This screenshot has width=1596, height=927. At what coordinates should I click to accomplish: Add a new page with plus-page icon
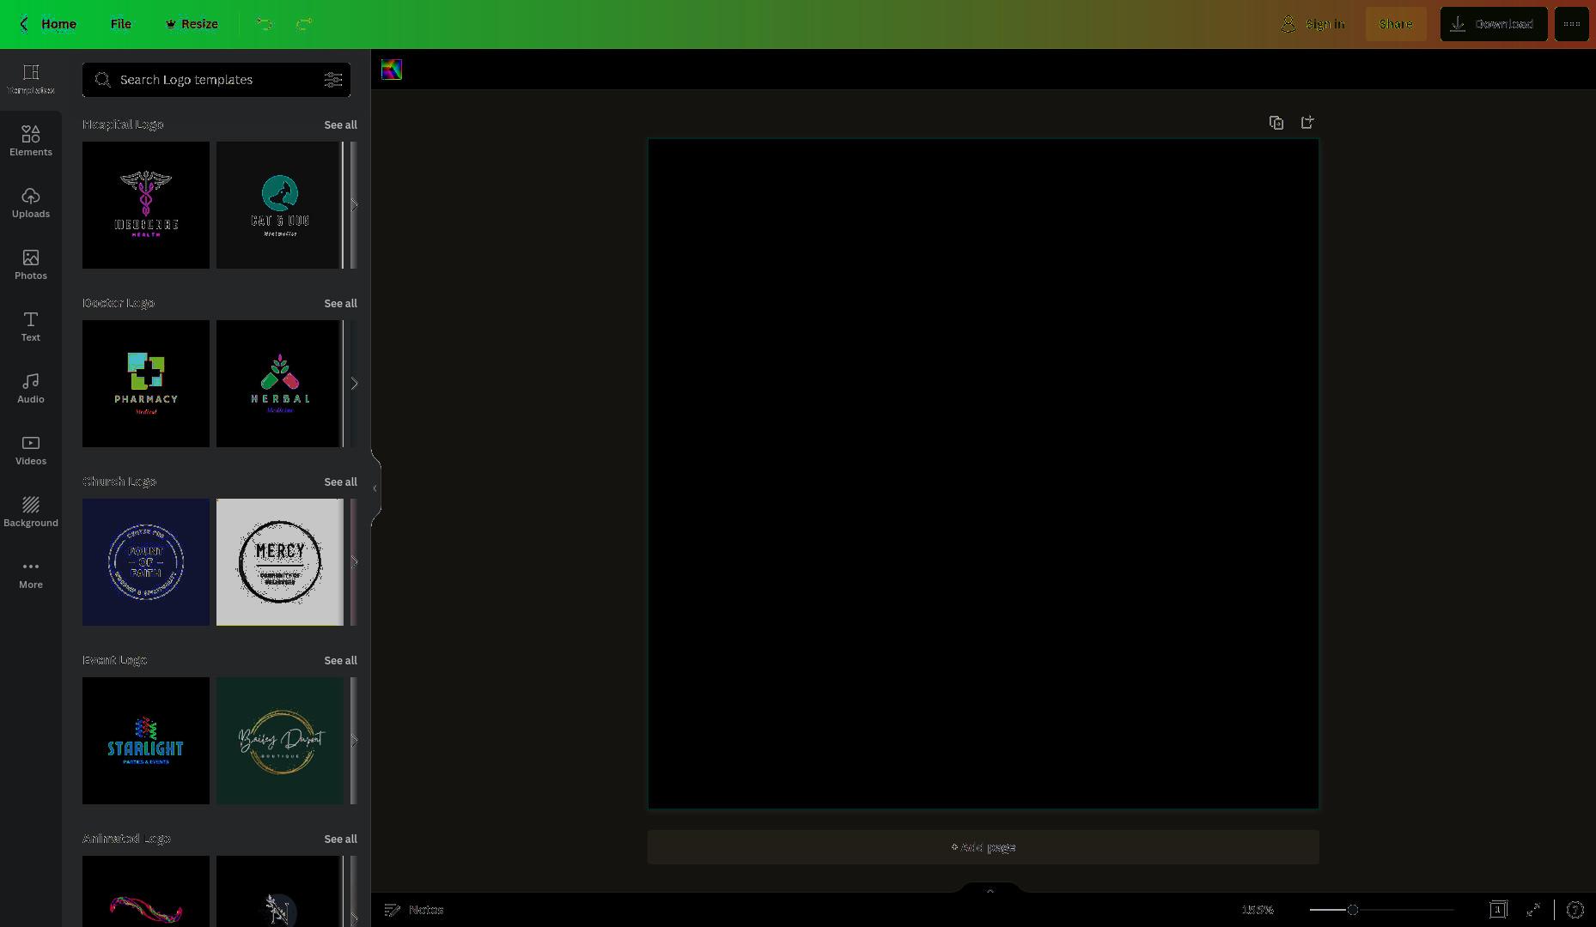(x=1307, y=123)
